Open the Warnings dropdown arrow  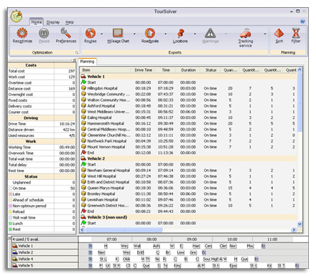226,34
